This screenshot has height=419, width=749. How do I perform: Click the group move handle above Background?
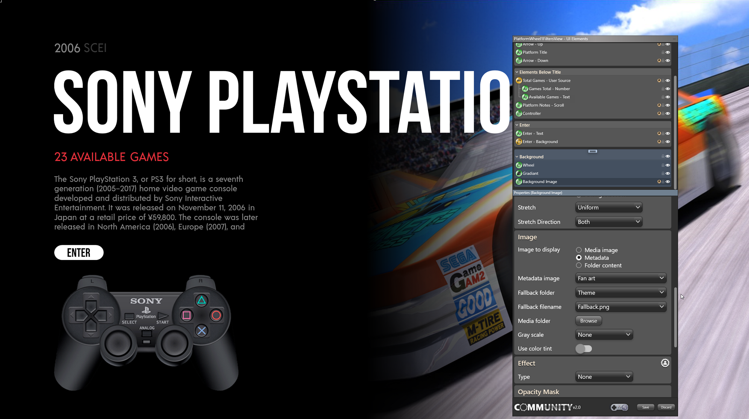pos(592,151)
